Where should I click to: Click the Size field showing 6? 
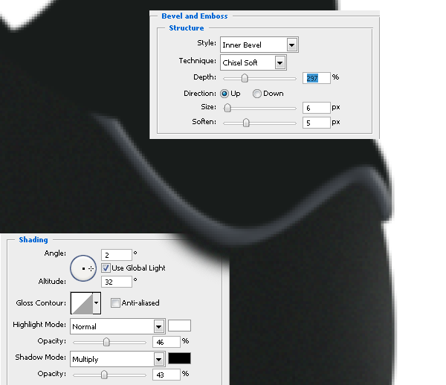click(317, 108)
